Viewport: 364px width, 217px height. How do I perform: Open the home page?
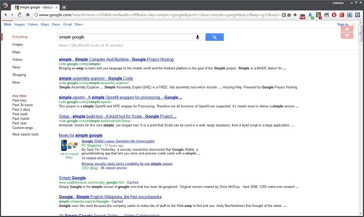click(x=28, y=15)
